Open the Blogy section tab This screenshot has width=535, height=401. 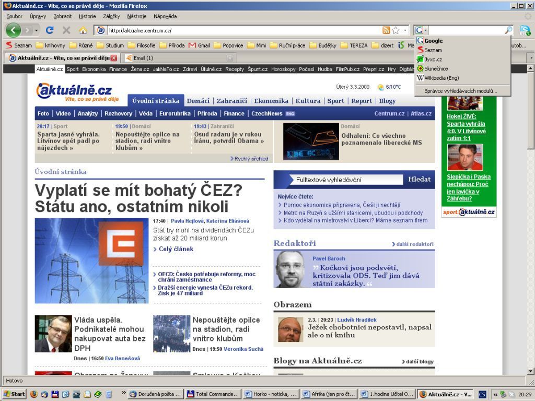pyautogui.click(x=387, y=101)
